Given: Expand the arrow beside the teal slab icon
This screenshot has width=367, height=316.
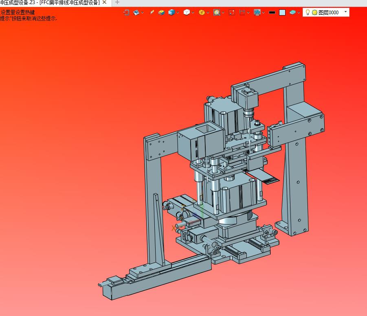Looking at the screenshot, I should click(299, 13).
